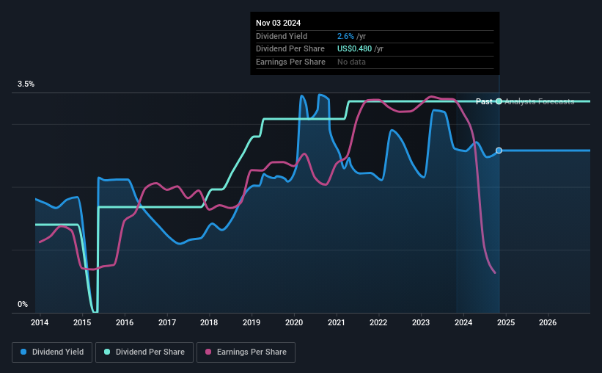602x373 pixels.
Task: Toggle the Earnings Per Share legend button
Action: click(246, 352)
